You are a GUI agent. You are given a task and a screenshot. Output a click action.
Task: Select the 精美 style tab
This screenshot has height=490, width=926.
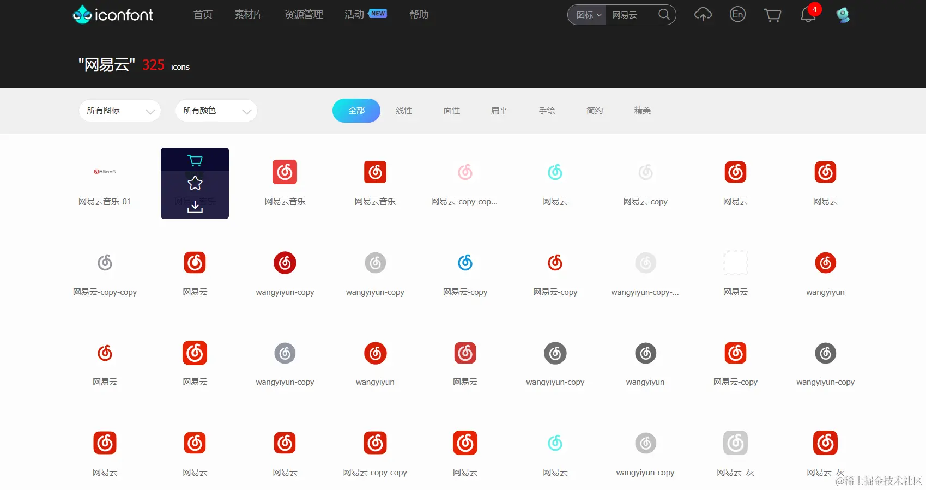(x=643, y=111)
